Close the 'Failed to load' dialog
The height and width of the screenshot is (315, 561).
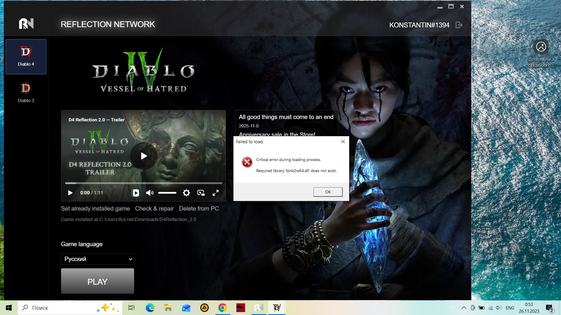(343, 141)
